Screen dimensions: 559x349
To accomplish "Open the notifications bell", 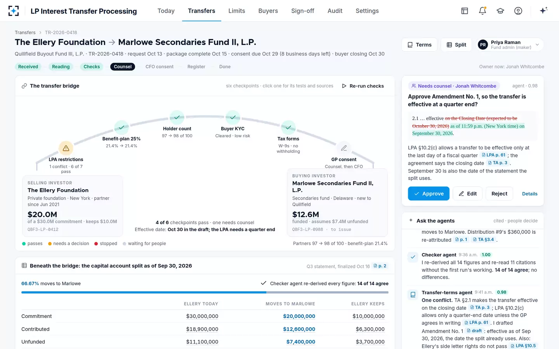I will pos(483,11).
